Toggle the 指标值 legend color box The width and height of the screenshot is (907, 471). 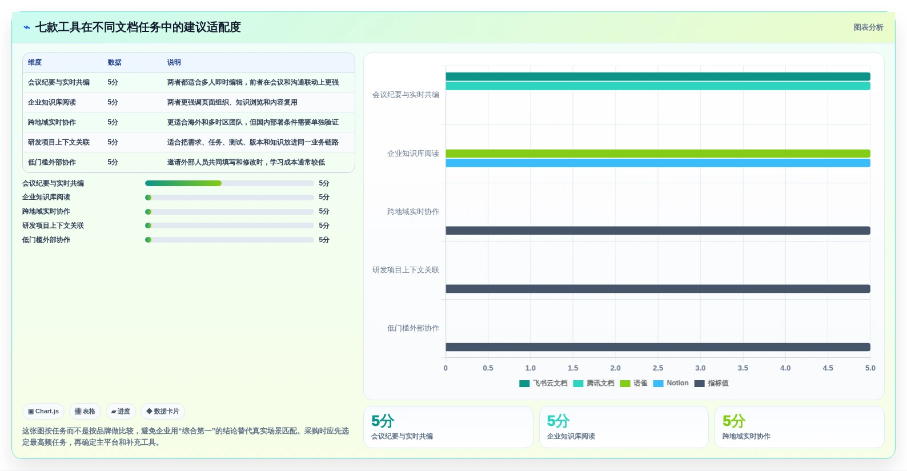(699, 384)
